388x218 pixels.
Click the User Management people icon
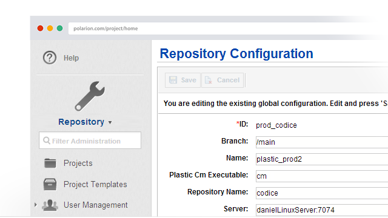pos(50,205)
